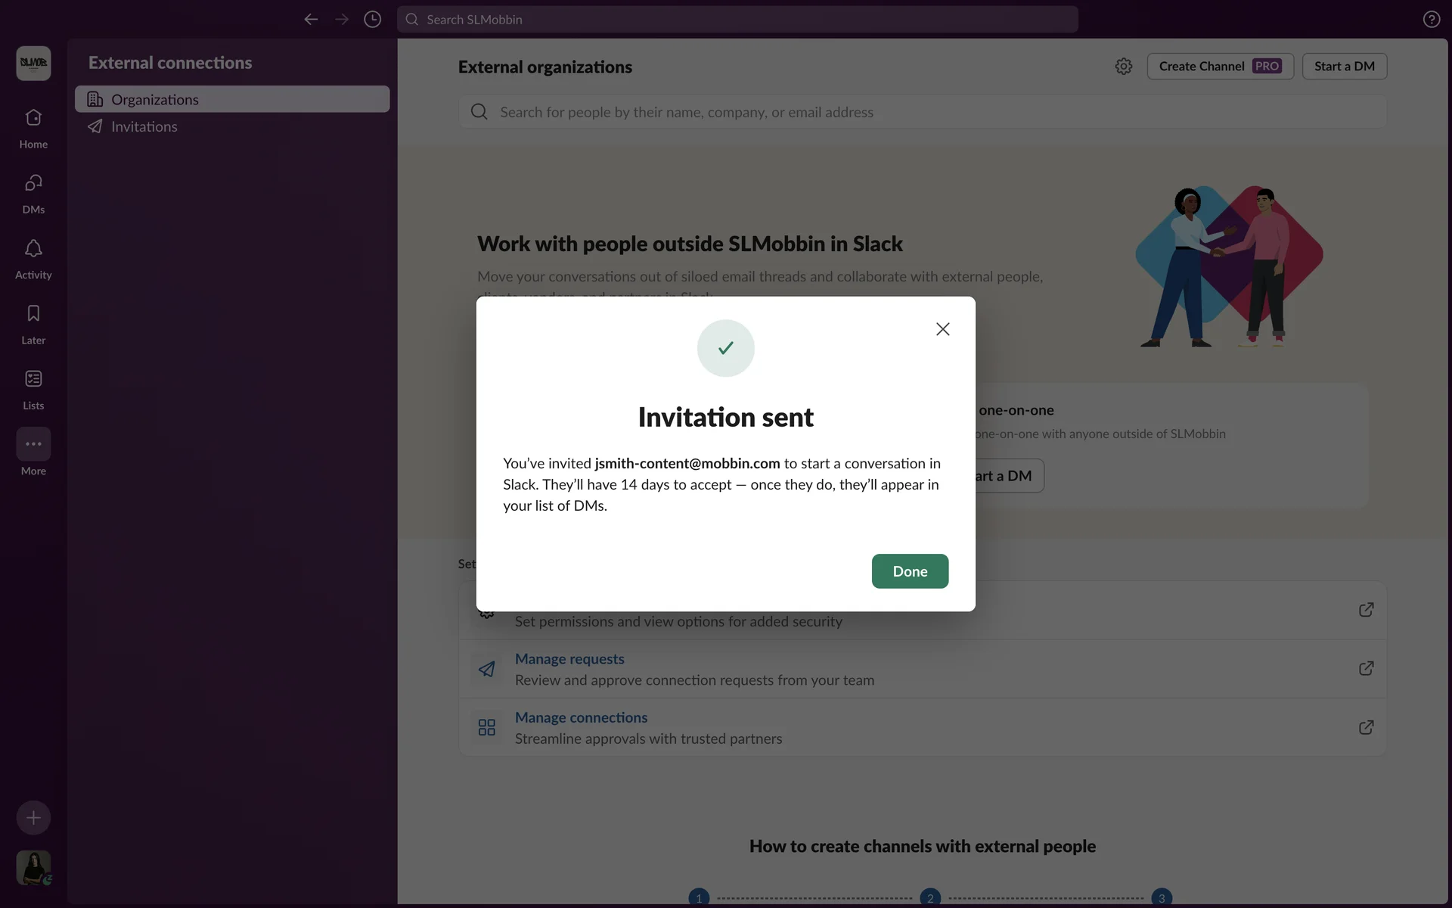This screenshot has height=908, width=1452.
Task: Click the history clock icon
Action: 372,19
